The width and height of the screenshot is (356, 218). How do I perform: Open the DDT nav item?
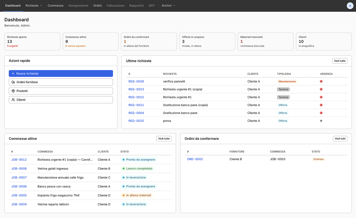tap(152, 6)
